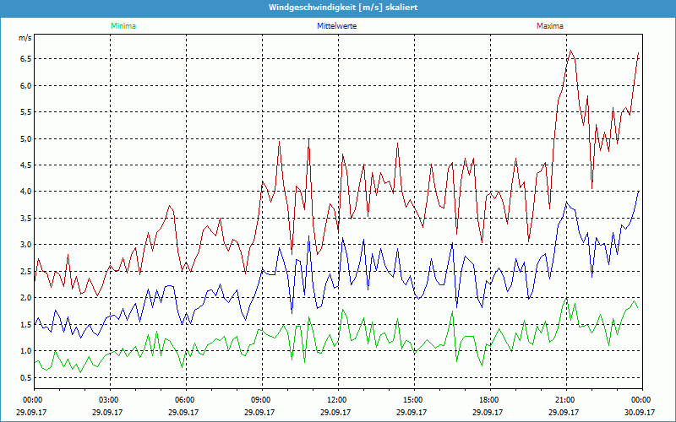Image resolution: width=676 pixels, height=422 pixels.
Task: Click the chart title Windgeschwindigkeit [m/s] skaliert
Action: tap(343, 8)
